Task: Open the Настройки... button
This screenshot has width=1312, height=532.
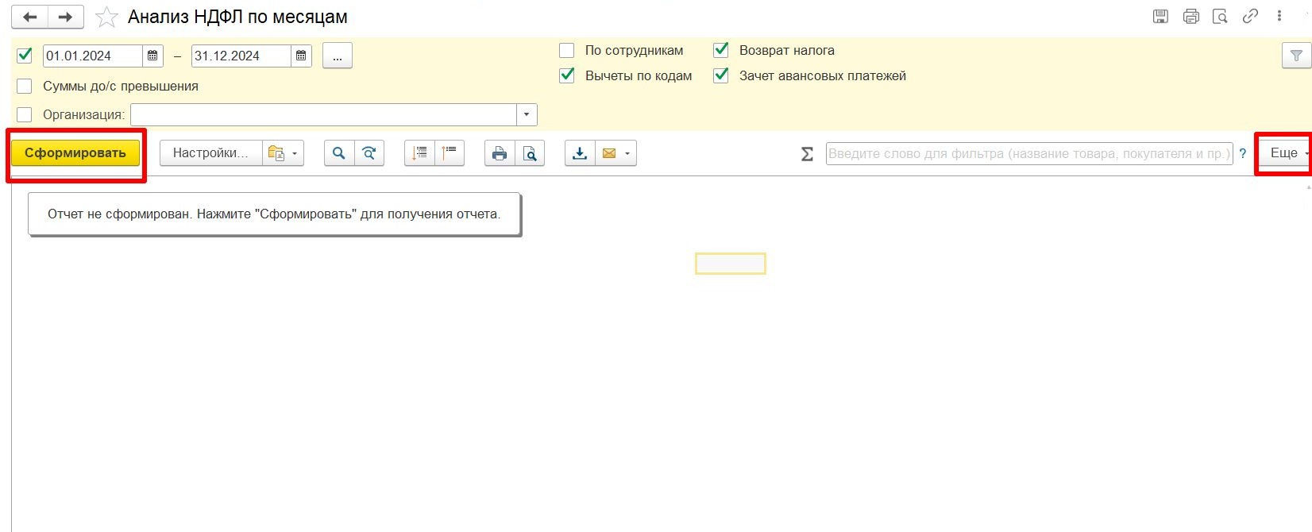Action: coord(211,153)
